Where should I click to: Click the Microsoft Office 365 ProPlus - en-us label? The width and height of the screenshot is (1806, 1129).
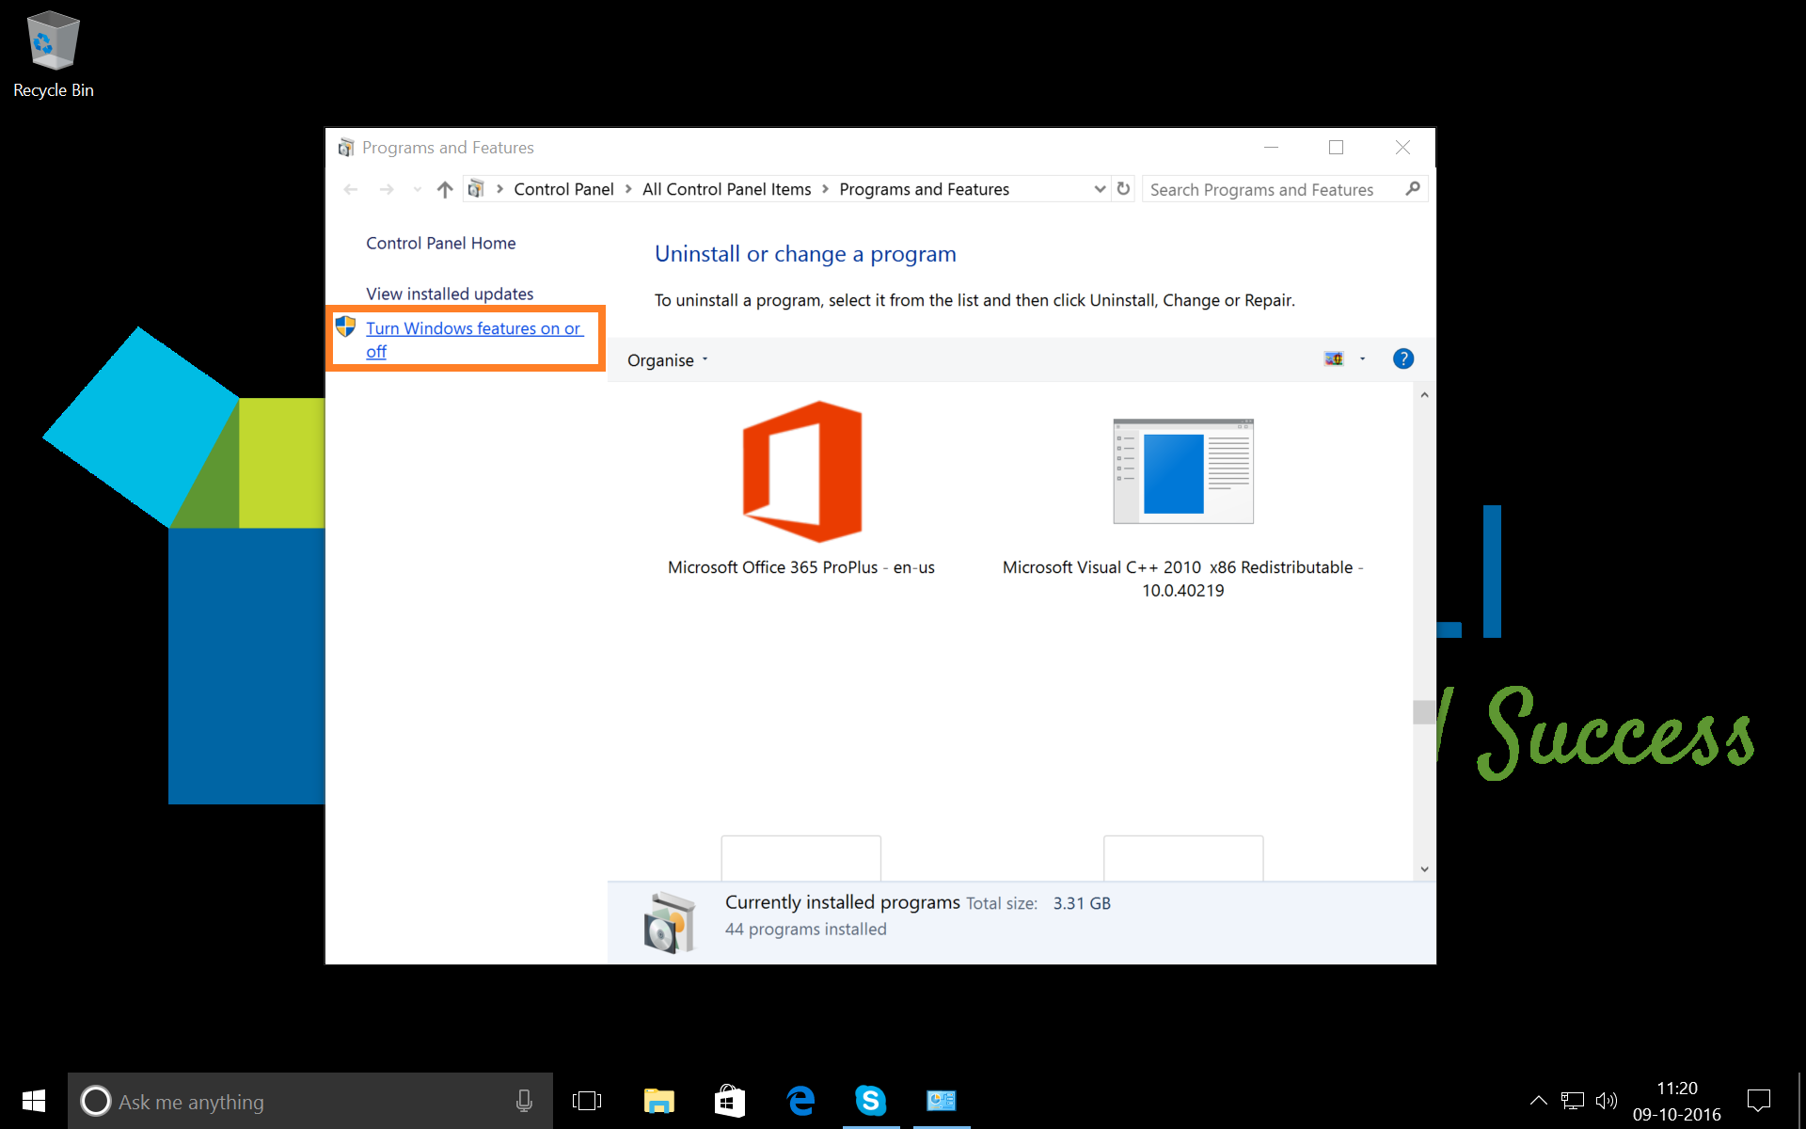point(801,567)
